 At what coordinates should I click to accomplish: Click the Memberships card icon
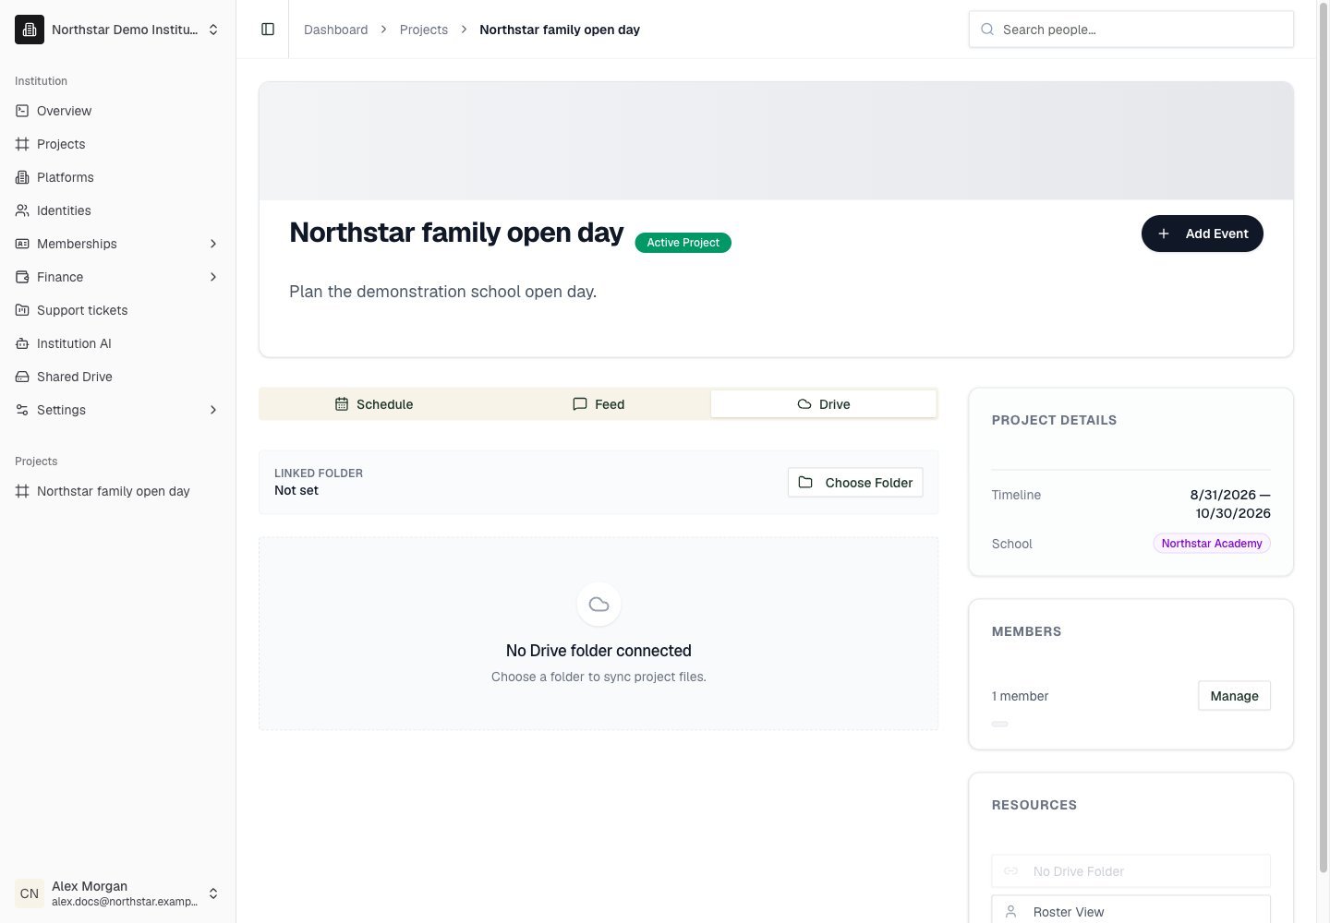tap(22, 244)
